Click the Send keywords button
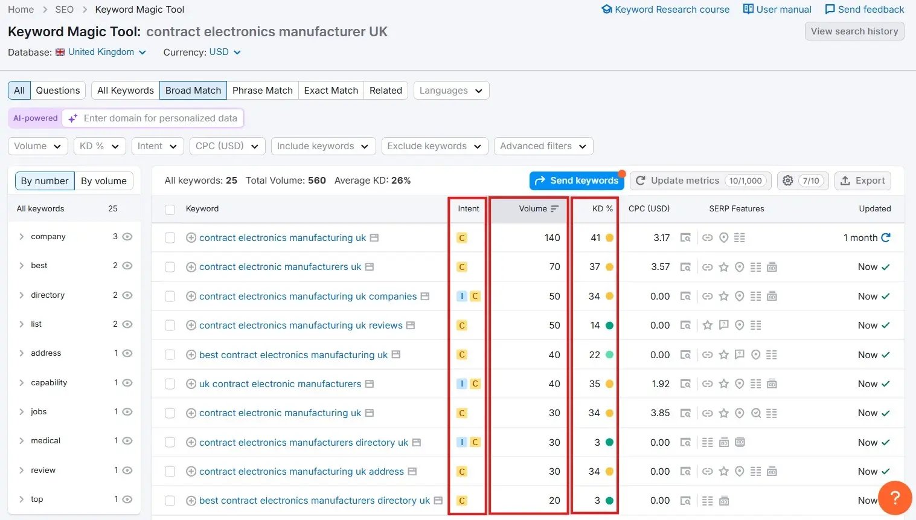916x520 pixels. click(577, 180)
